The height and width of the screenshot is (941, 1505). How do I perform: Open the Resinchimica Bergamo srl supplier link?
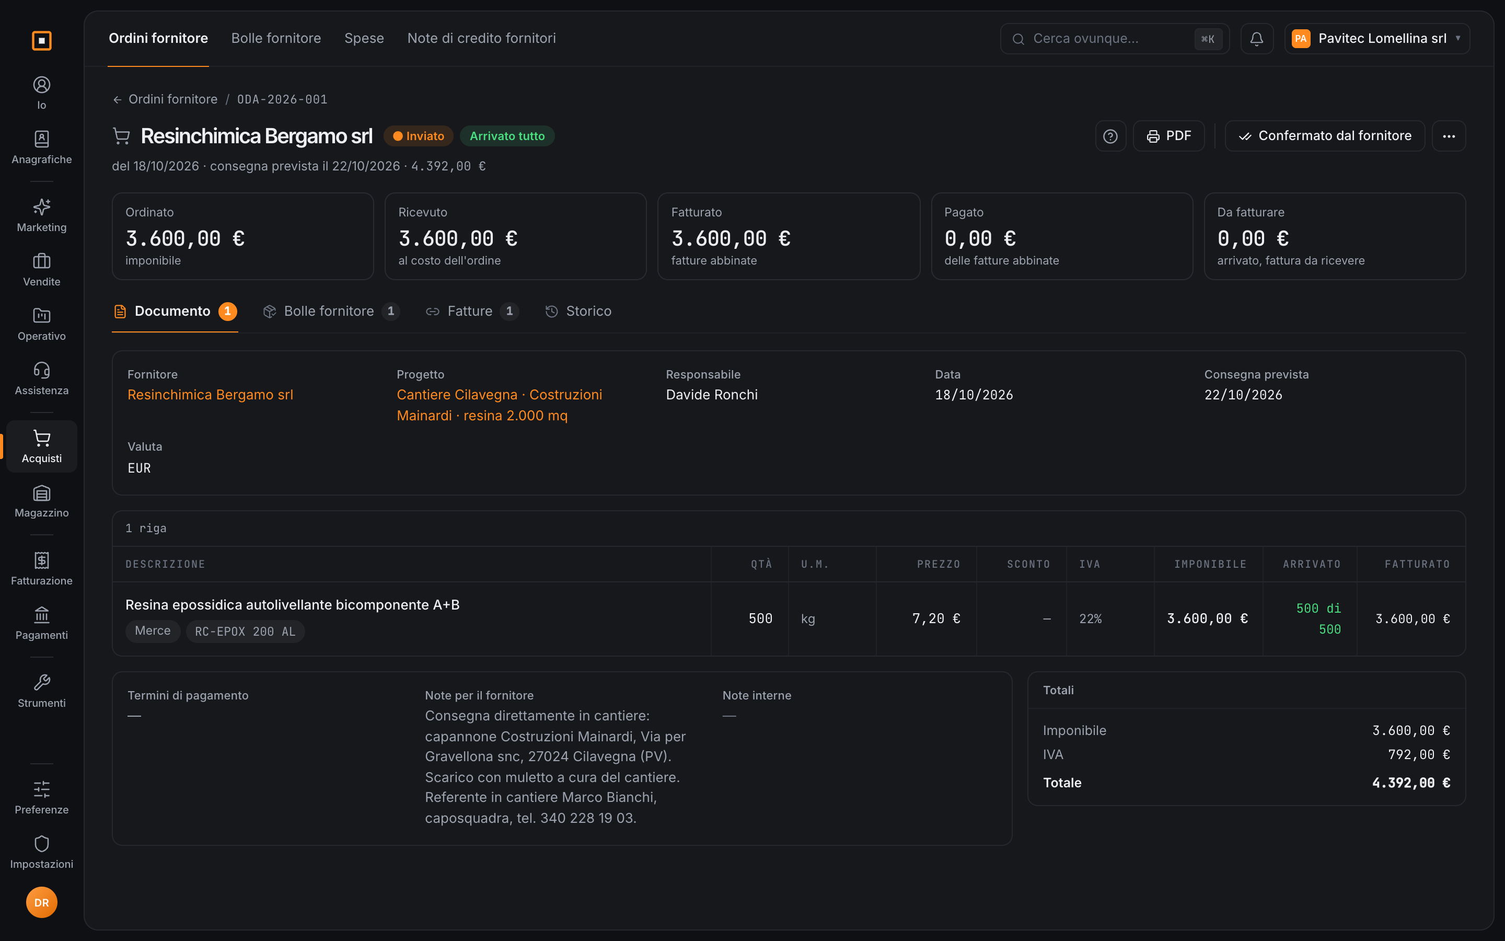(x=210, y=395)
